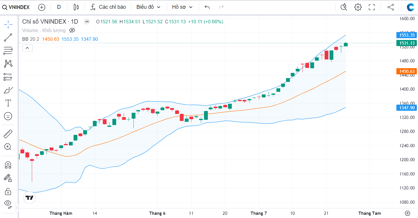The width and height of the screenshot is (418, 218).
Task: Select the Fibonacci retracement tool
Action: pos(8,51)
